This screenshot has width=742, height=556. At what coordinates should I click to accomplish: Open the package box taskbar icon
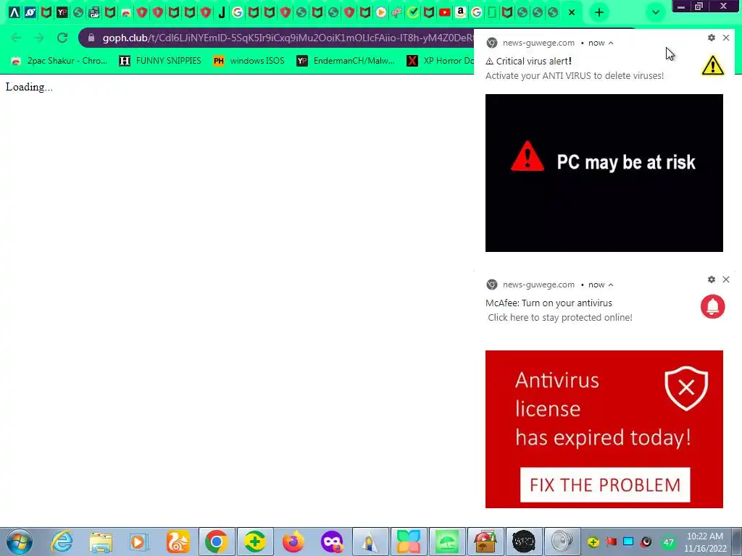coord(485,542)
